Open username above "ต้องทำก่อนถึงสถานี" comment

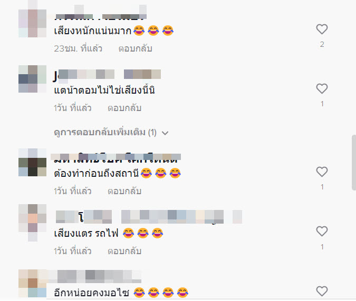tap(116, 158)
